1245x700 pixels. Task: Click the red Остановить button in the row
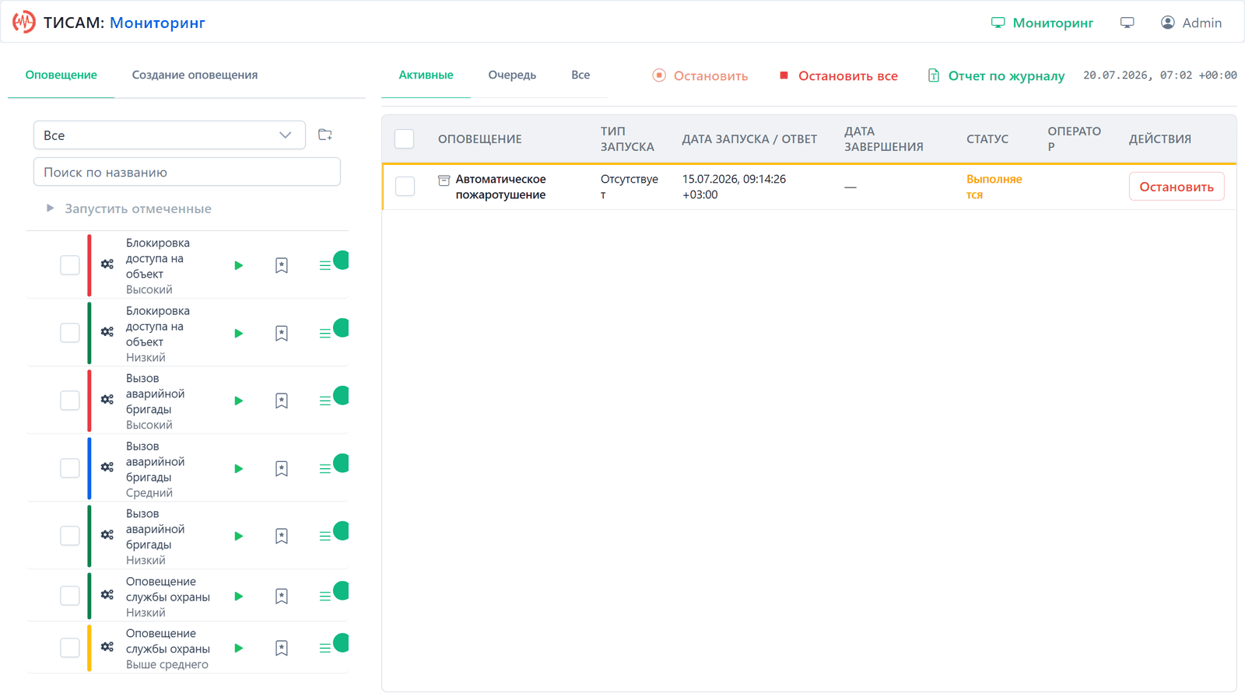point(1177,187)
